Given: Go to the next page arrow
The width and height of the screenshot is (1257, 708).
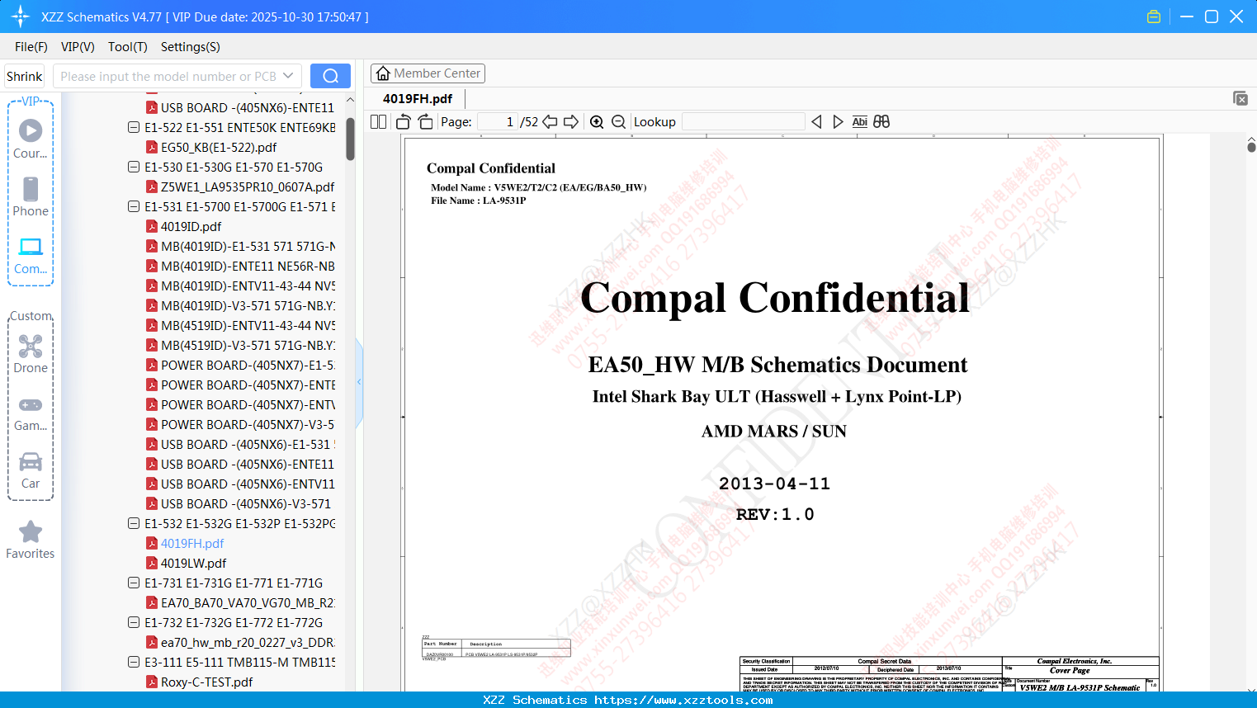Looking at the screenshot, I should pyautogui.click(x=571, y=121).
